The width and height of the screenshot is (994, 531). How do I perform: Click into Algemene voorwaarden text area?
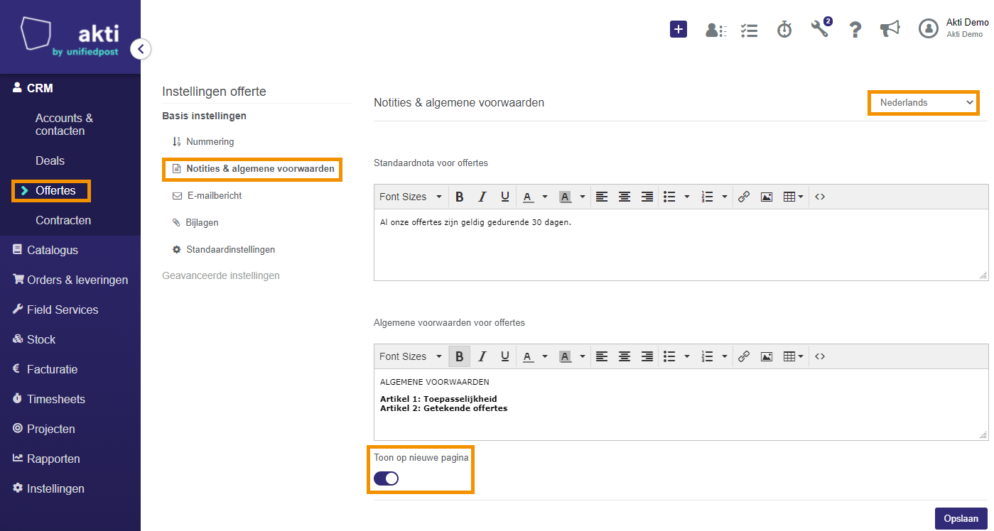[x=681, y=405]
